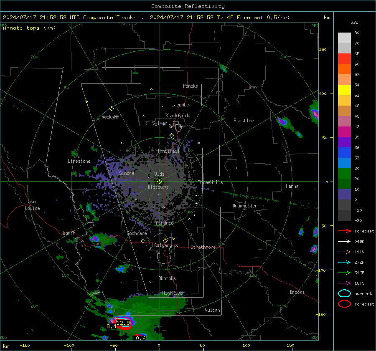The width and height of the screenshot is (376, 351).
Task: Click the Sylvan label on map
Action: [x=160, y=124]
